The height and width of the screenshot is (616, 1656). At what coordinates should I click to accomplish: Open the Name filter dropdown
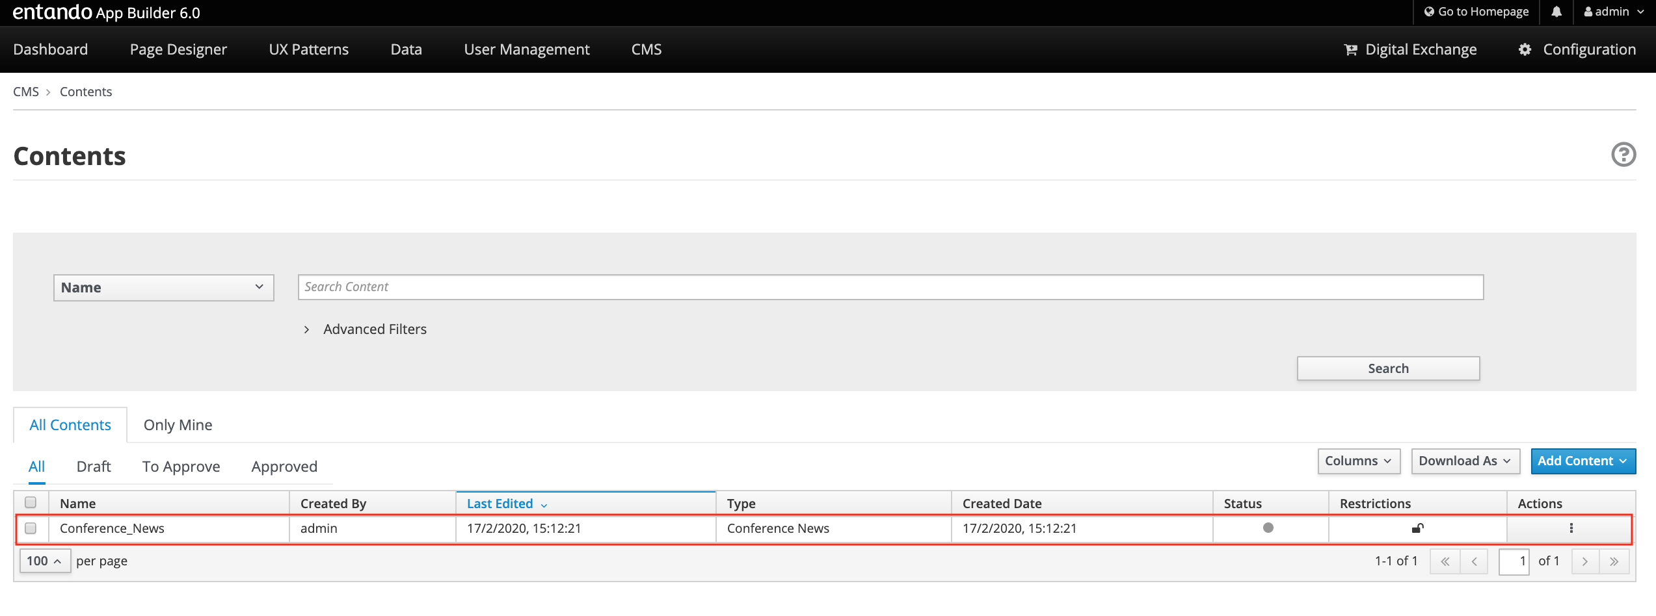(163, 288)
